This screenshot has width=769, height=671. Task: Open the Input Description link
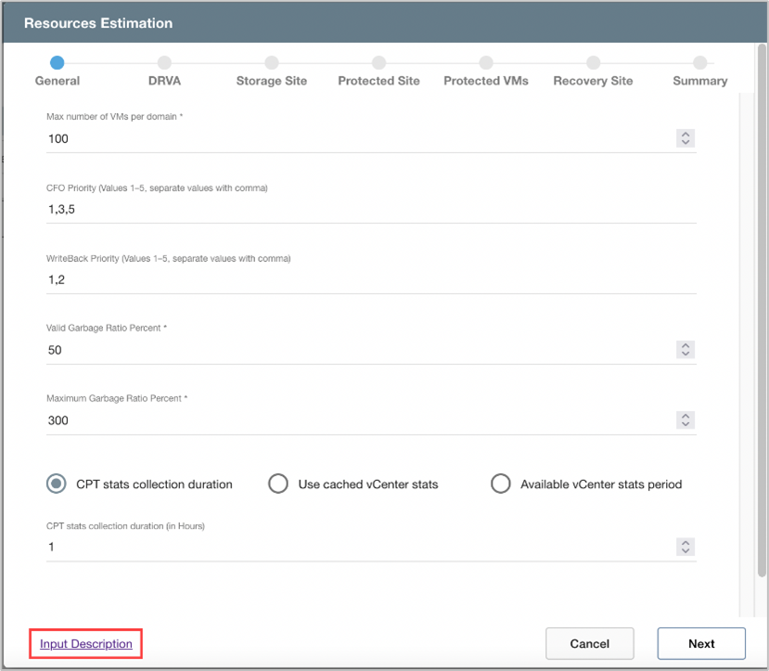pyautogui.click(x=86, y=644)
